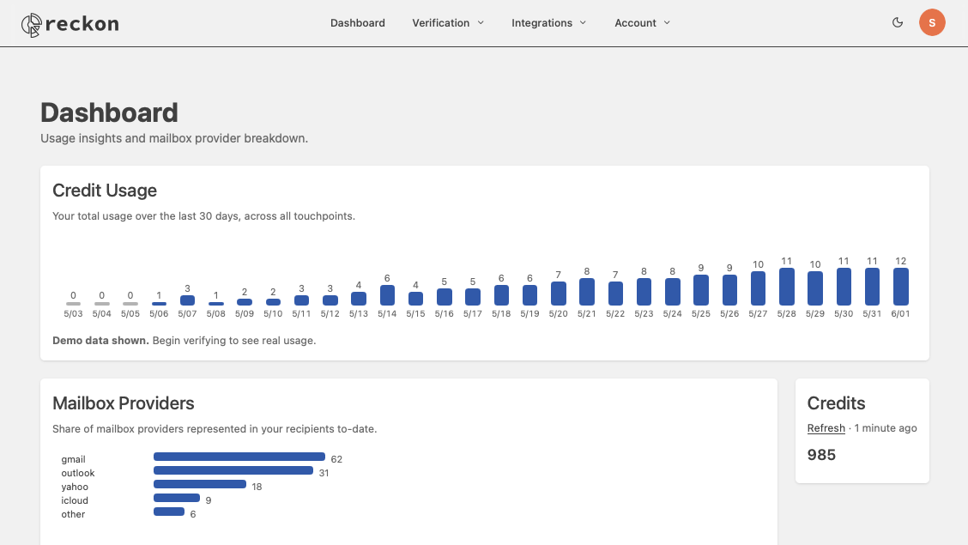
Task: Click the other provider bar
Action: coord(169,511)
